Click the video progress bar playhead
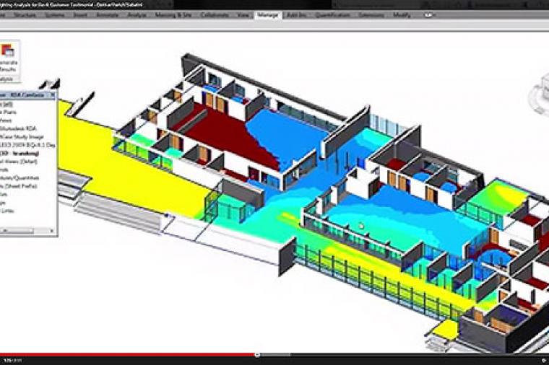Screen dimensions: 549x365 257,354
